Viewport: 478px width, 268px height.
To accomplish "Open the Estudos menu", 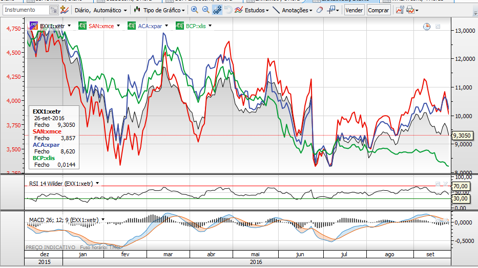I will click(251, 10).
